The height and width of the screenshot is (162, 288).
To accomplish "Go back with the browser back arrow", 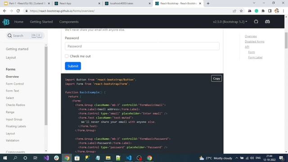I will coord(4,11).
